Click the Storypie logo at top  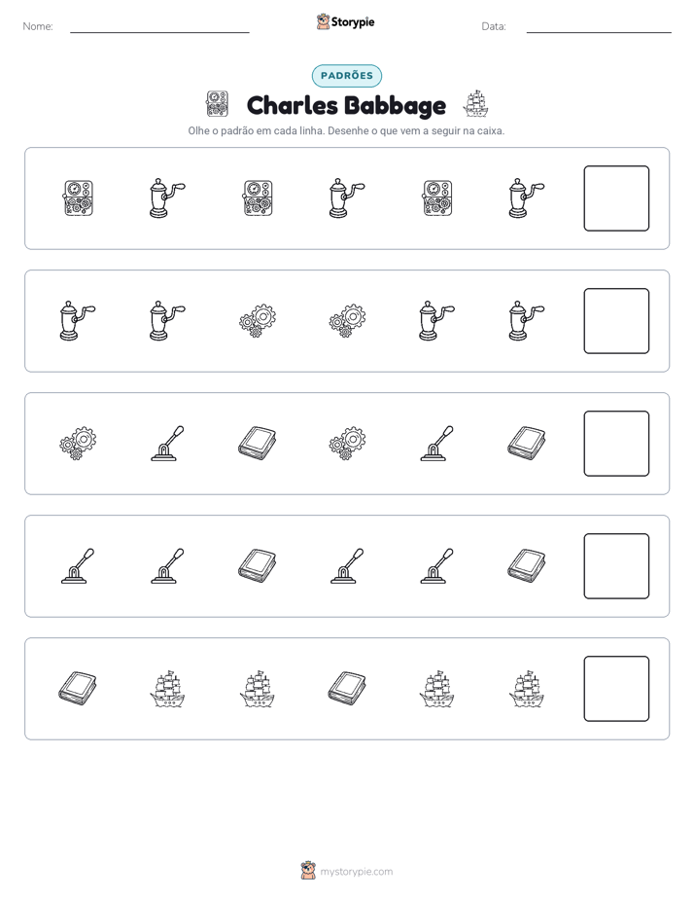[x=346, y=21]
